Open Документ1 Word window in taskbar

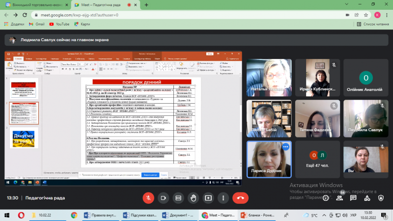click(178, 215)
